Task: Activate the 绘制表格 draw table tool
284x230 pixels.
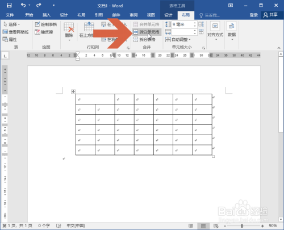Action: point(46,24)
